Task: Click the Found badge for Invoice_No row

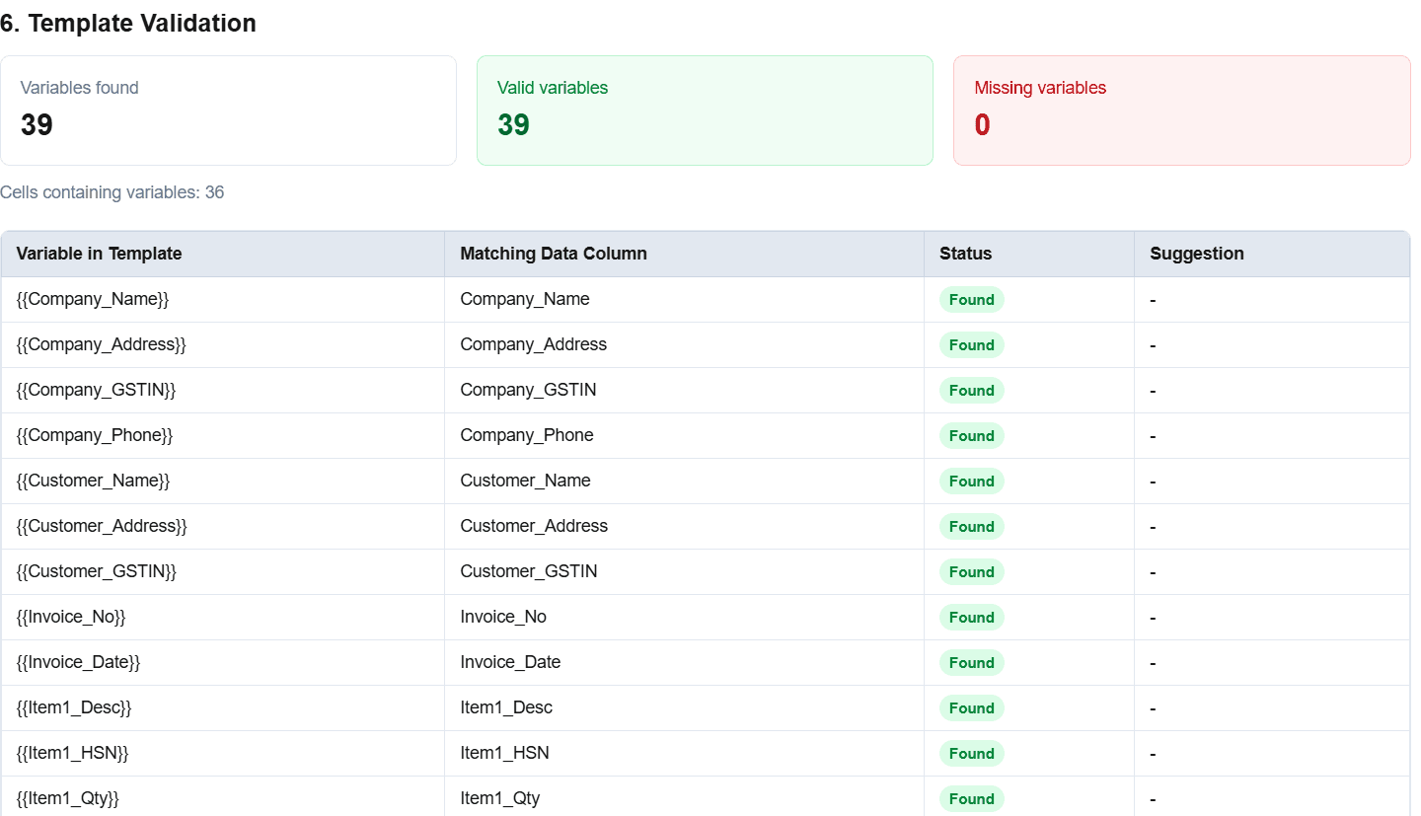Action: [972, 618]
